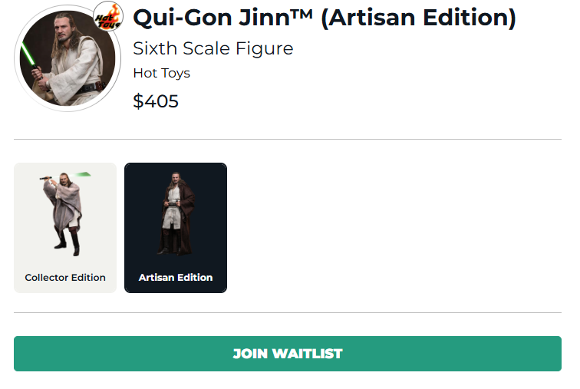Click the Collector Edition label text
Viewport: 580px width, 389px height.
65,277
